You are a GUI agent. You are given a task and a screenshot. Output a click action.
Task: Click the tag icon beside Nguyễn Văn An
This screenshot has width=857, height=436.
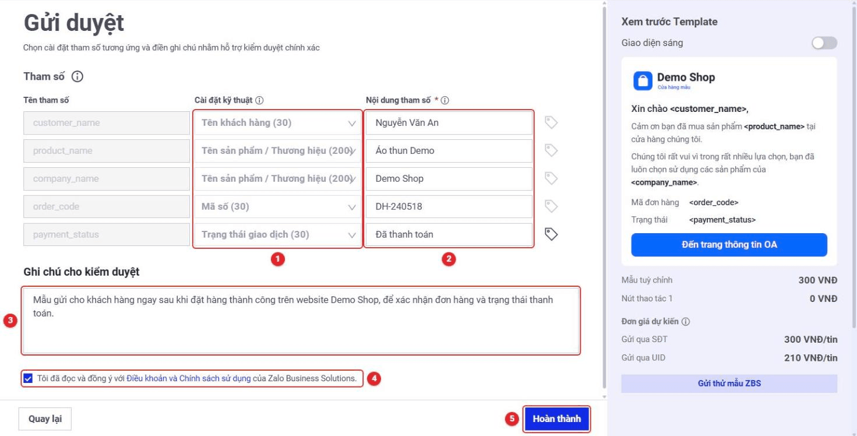tap(551, 122)
